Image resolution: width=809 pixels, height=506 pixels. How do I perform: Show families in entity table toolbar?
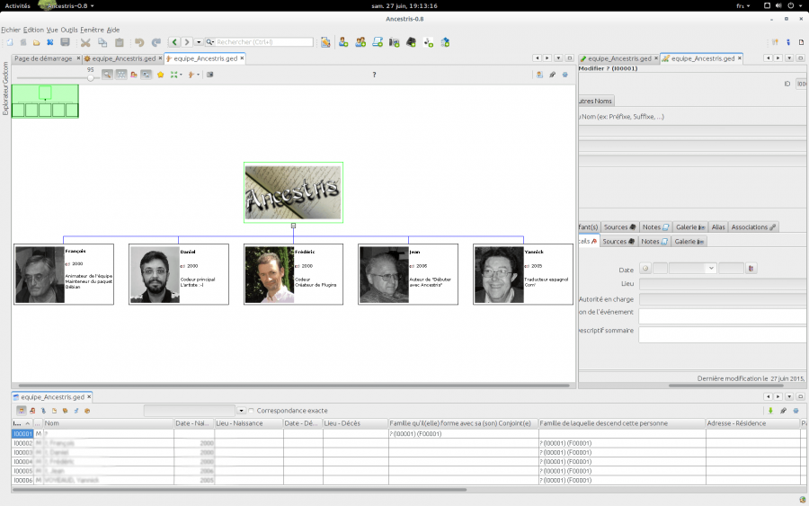(32, 411)
